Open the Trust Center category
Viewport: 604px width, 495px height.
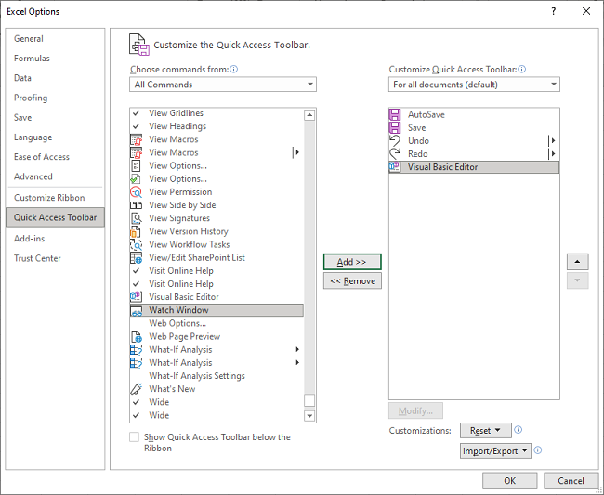click(37, 258)
